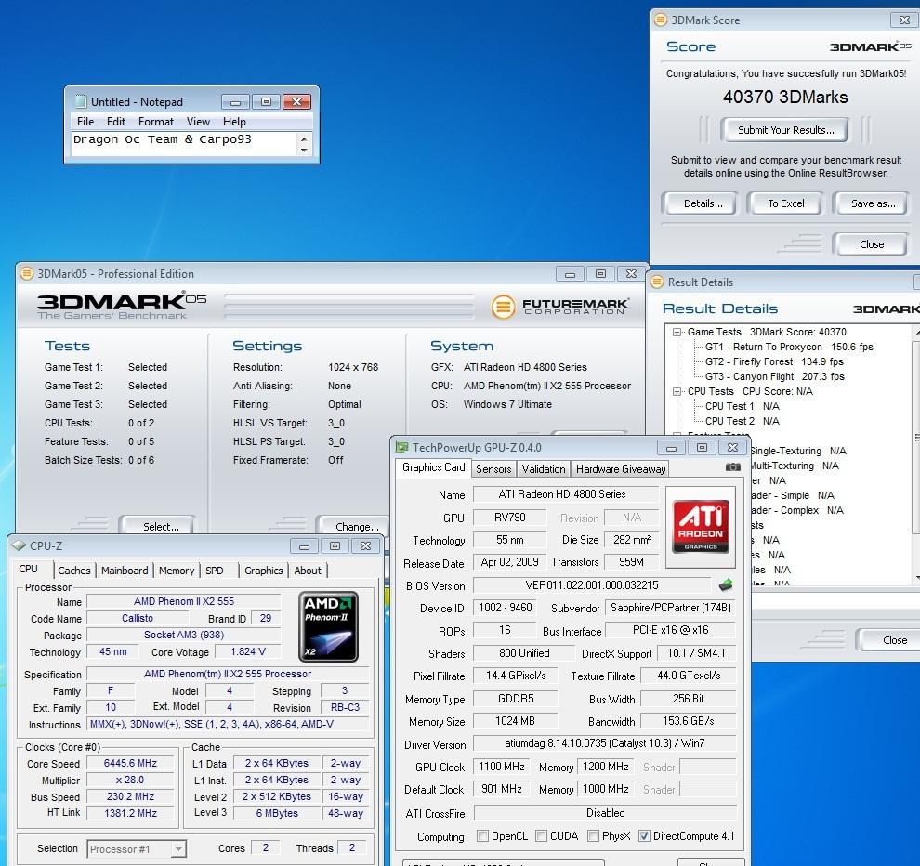
Task: Click the CPU-Z title bar icon
Action: pos(19,545)
